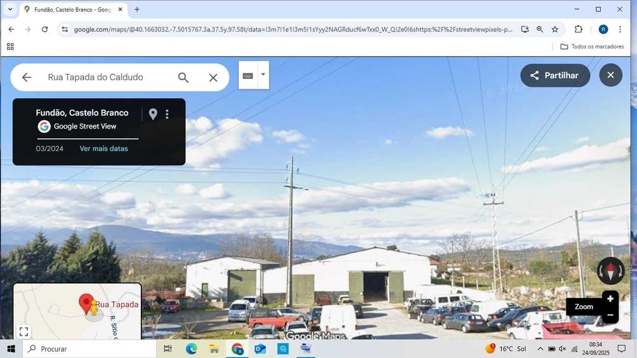Launch Microsoft Edge from taskbar
637x358 pixels.
tap(191, 348)
